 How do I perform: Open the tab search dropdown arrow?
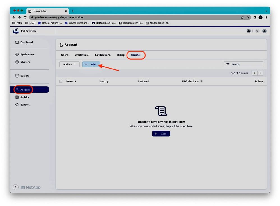266,11
